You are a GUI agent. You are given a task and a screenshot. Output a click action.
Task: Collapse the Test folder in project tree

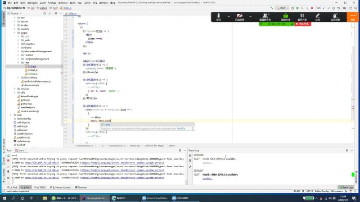click(18, 62)
